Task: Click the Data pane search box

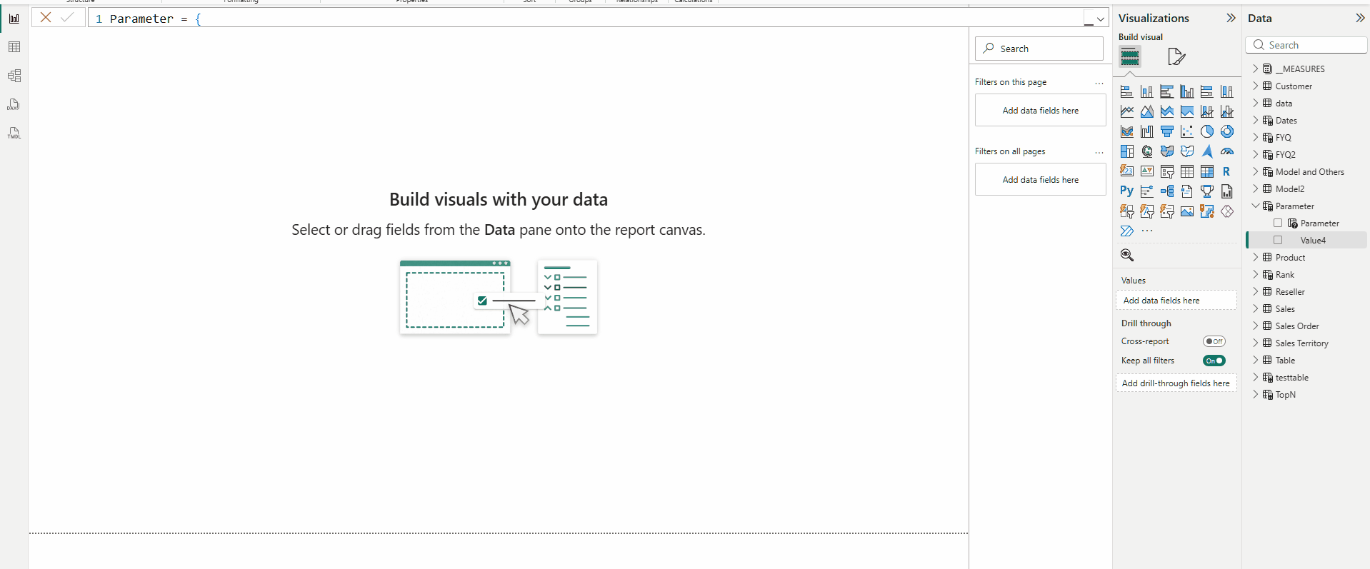Action: point(1306,45)
